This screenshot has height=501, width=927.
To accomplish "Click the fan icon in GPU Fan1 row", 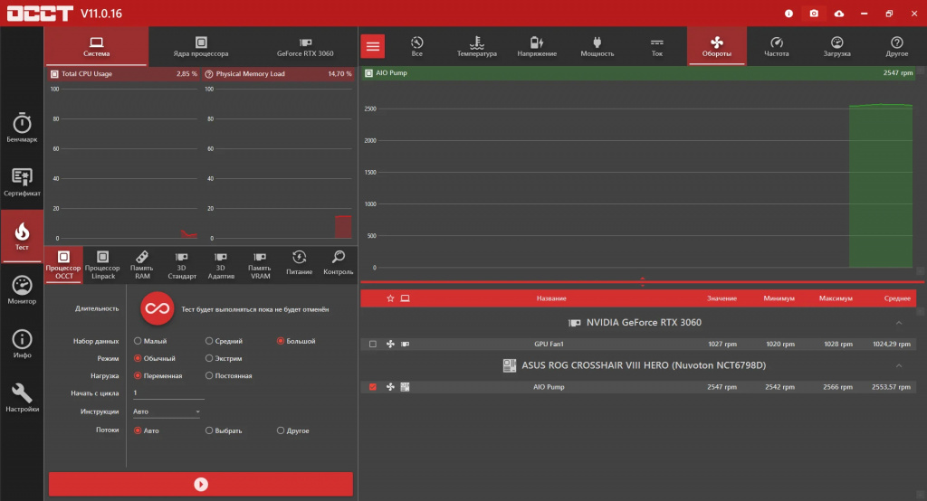I will tap(390, 344).
